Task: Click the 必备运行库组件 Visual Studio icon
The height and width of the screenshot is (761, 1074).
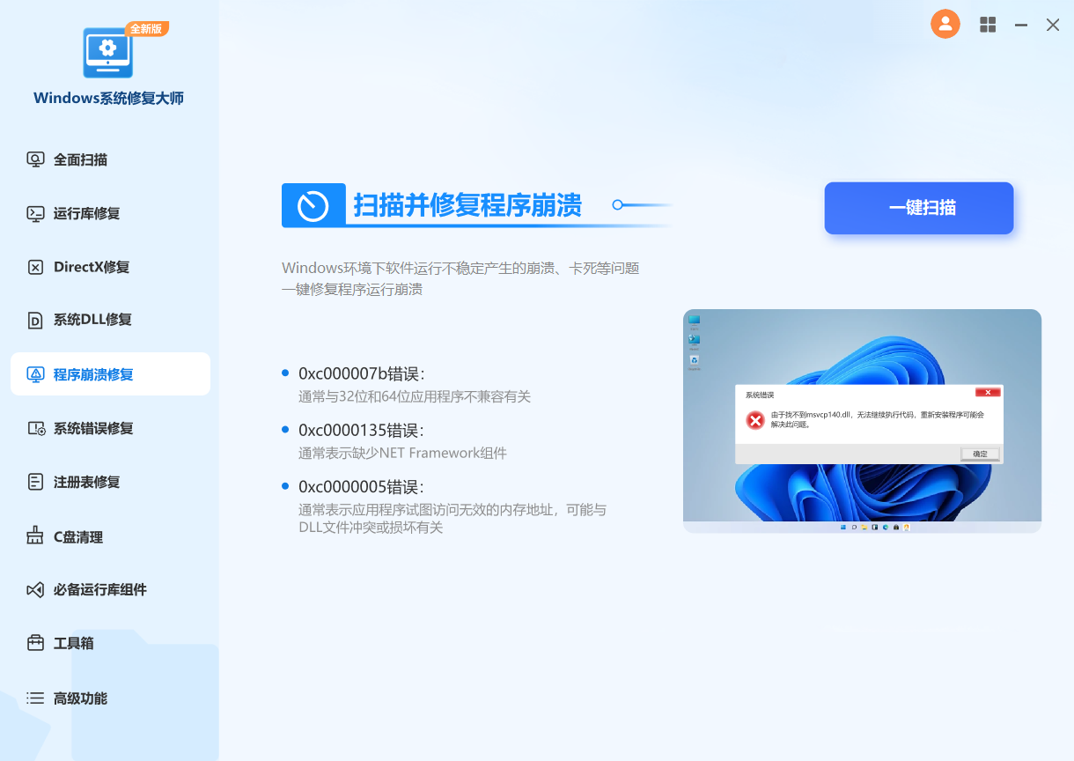Action: 35,589
